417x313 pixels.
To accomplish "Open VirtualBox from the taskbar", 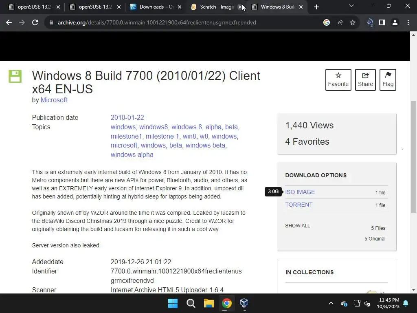I will [244, 303].
